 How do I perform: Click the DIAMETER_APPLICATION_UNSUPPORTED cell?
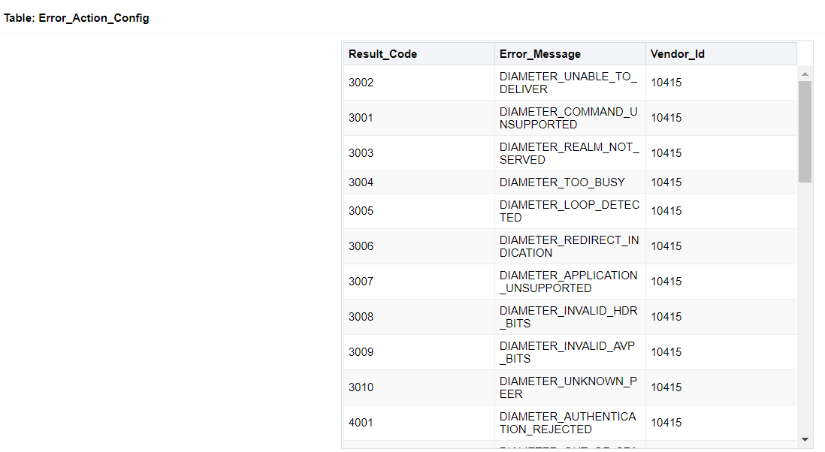coord(567,282)
